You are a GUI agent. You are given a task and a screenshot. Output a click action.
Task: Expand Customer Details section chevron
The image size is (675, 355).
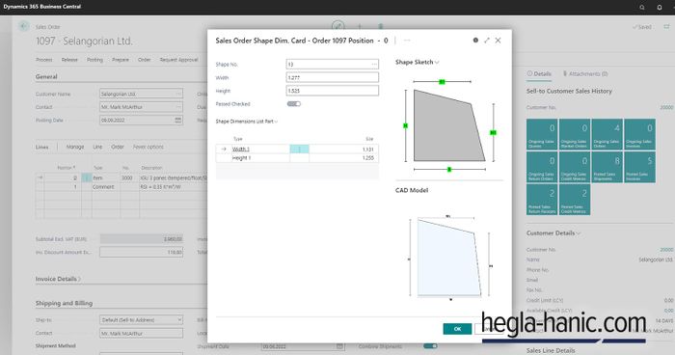click(579, 233)
